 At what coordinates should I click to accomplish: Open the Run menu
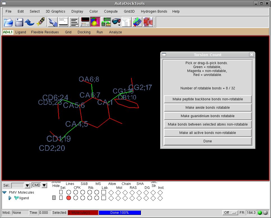pos(100,32)
